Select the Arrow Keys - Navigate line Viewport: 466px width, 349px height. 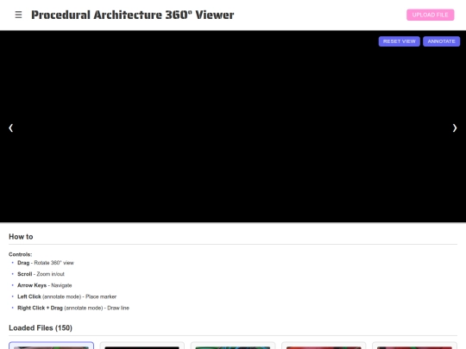pyautogui.click(x=45, y=285)
